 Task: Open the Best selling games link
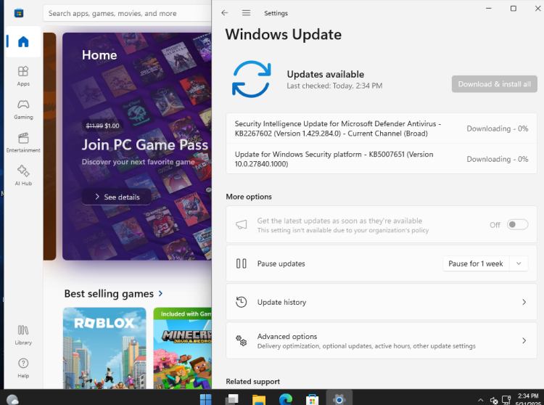tap(113, 294)
